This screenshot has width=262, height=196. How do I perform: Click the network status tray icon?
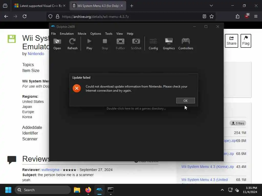230,190
